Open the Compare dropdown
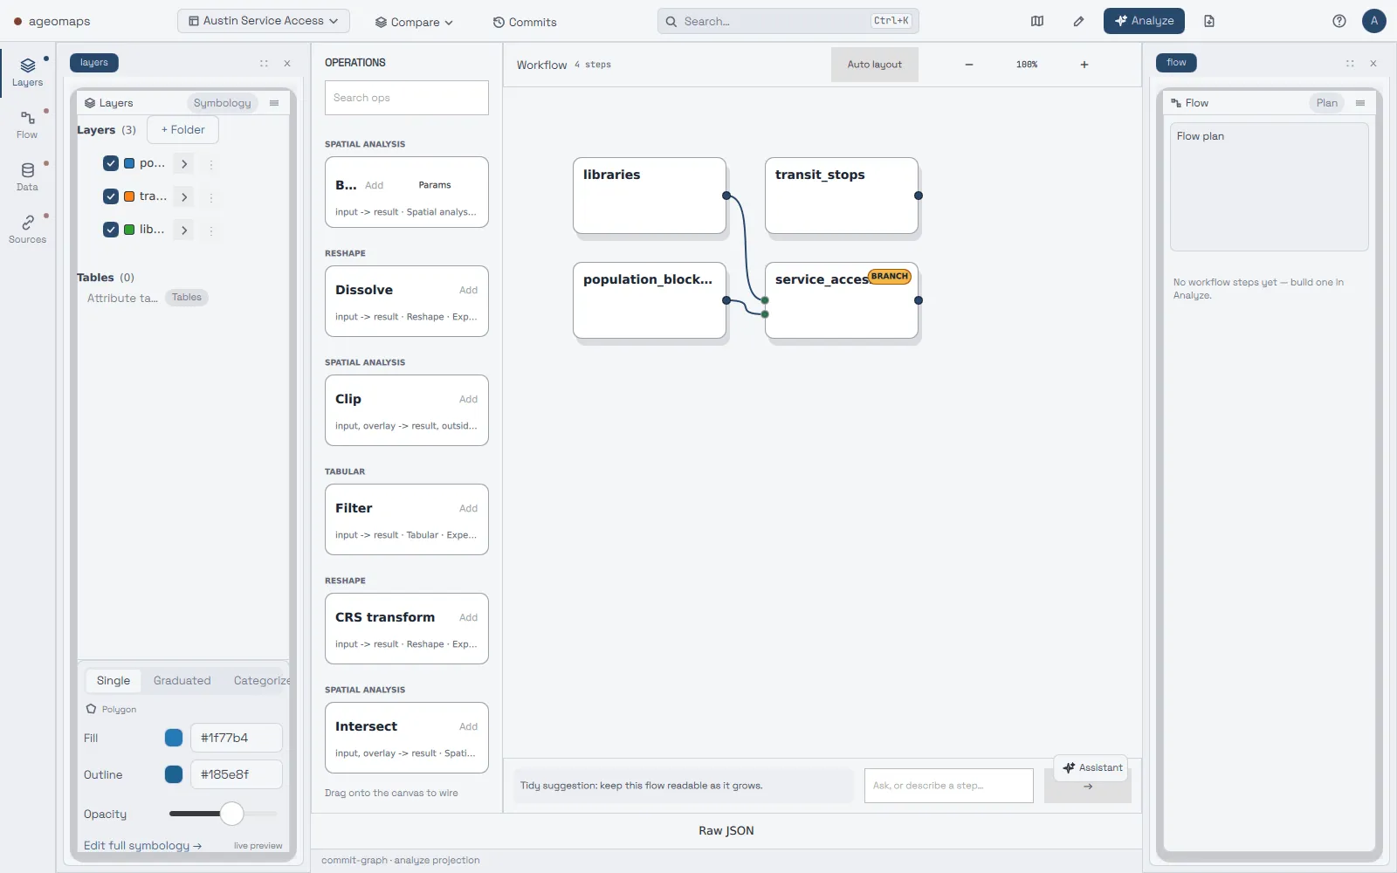 (x=415, y=23)
